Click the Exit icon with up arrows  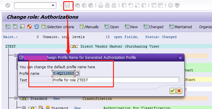pyautogui.click(x=84, y=6)
